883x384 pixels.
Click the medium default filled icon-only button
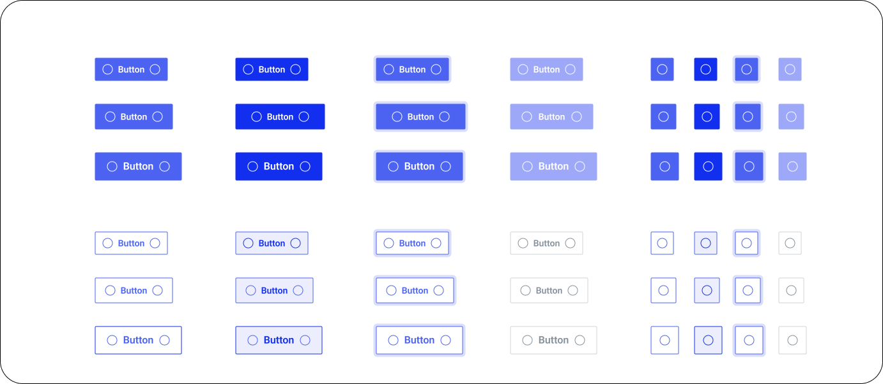(663, 117)
